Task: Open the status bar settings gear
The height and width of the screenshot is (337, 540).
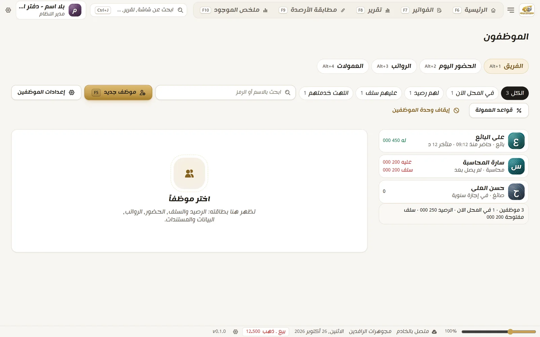Action: (x=236, y=332)
